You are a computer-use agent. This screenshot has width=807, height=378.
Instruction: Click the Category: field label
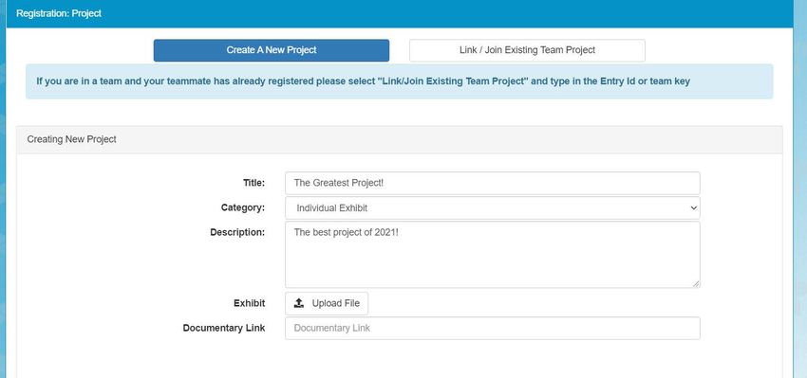click(x=243, y=207)
